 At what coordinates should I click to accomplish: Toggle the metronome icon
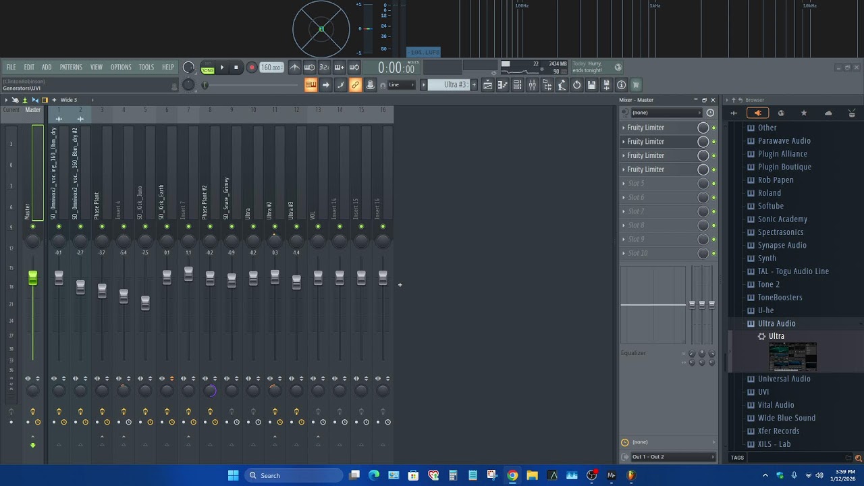(x=294, y=67)
